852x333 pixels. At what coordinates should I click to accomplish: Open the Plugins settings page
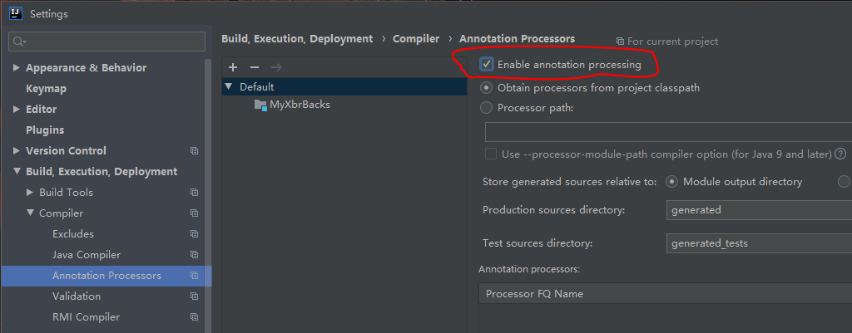45,130
